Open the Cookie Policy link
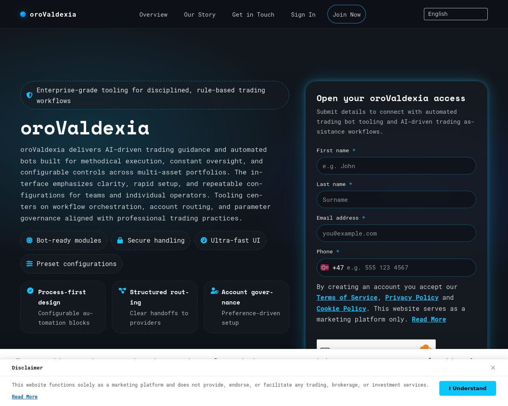 (341, 308)
